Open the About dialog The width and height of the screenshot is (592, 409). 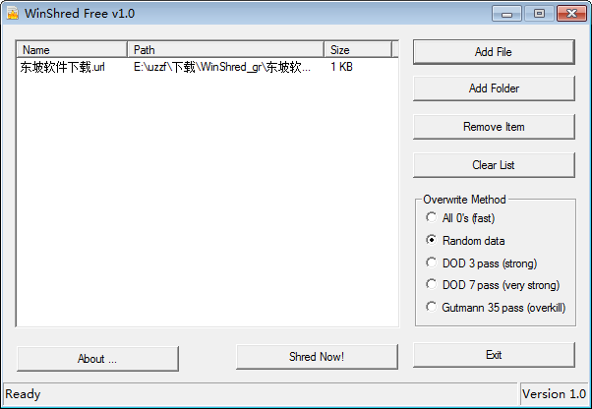point(97,359)
